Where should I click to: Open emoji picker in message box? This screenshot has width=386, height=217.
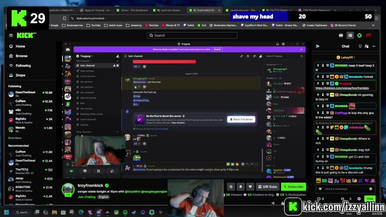[371, 189]
